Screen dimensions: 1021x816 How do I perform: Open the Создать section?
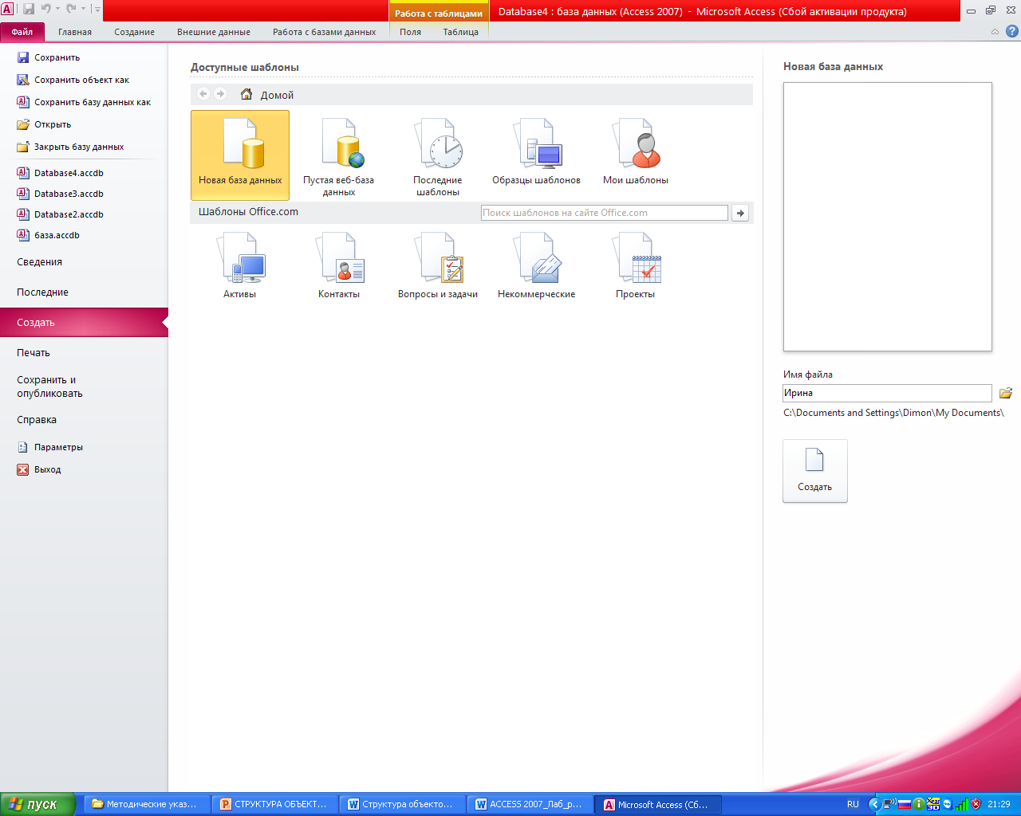[84, 323]
